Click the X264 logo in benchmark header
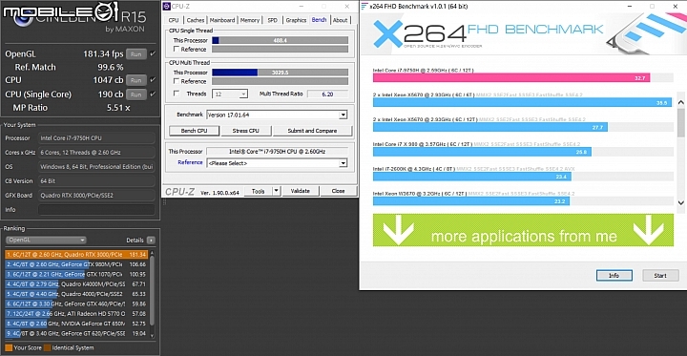 coord(419,32)
